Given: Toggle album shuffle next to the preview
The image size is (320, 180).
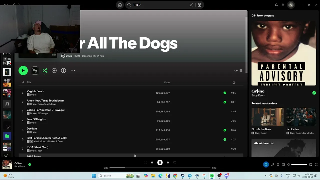Looking at the screenshot, I should point(45,70).
